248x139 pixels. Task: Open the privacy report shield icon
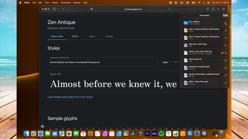92,9
